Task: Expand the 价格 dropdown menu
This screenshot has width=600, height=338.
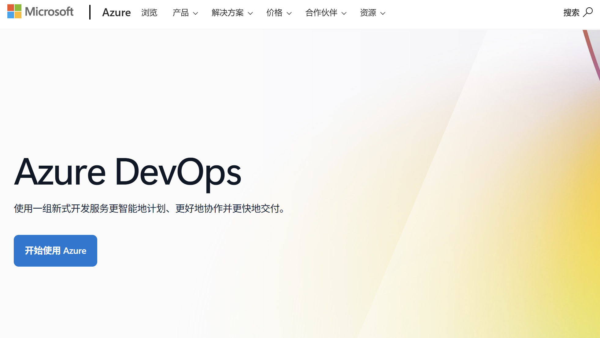Action: (x=279, y=13)
